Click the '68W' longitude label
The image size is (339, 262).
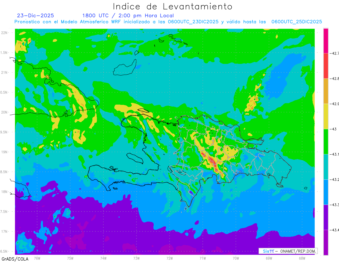click(x=302, y=258)
